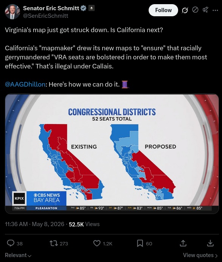
Task: Click the @SenEricSchmitt handle
Action: click(45, 16)
